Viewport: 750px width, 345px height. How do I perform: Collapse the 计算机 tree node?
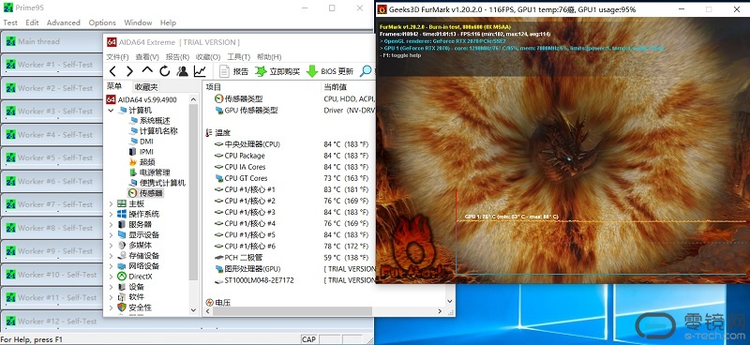coord(111,110)
